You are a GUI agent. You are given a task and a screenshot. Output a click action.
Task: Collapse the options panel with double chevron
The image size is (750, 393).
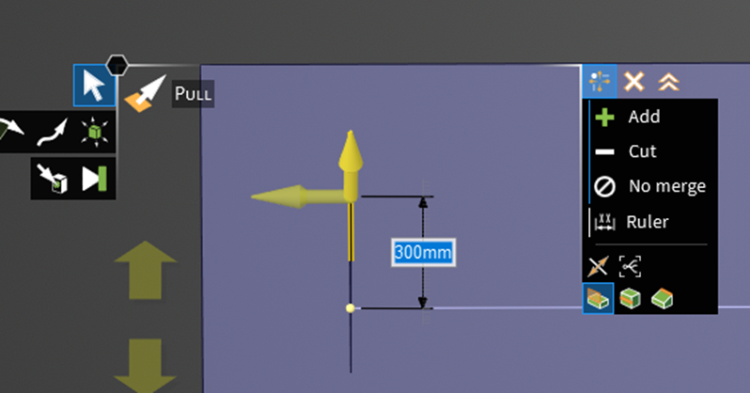pyautogui.click(x=668, y=82)
